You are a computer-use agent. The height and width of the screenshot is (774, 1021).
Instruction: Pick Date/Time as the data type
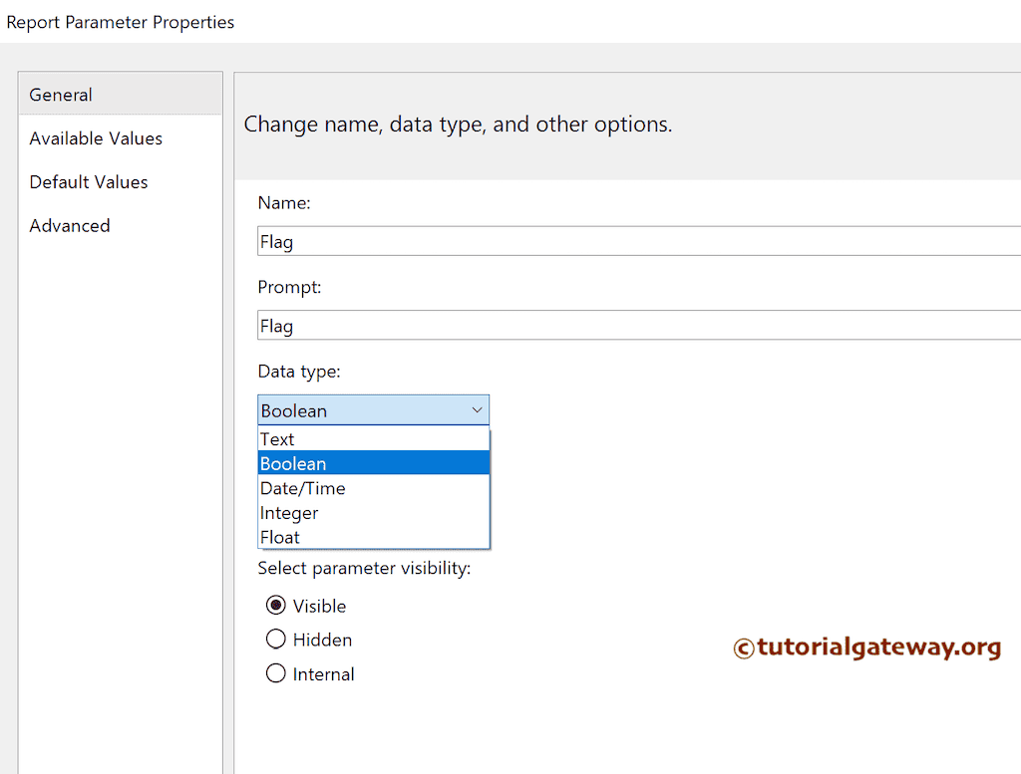302,487
